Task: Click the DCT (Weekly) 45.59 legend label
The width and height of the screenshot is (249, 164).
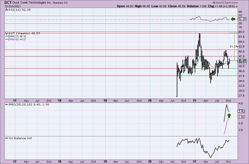Action: coord(24,33)
